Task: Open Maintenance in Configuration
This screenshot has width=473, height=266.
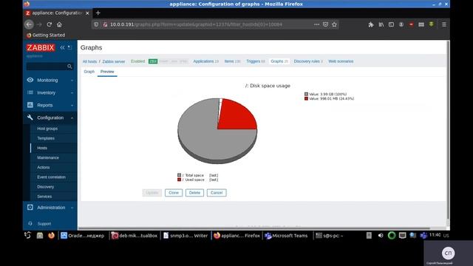Action: point(48,157)
